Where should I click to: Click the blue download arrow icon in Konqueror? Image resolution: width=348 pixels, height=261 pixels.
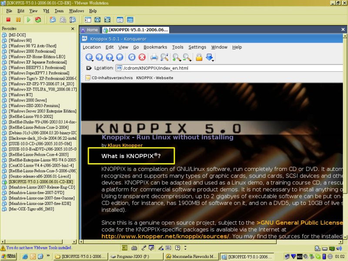coord(210,57)
